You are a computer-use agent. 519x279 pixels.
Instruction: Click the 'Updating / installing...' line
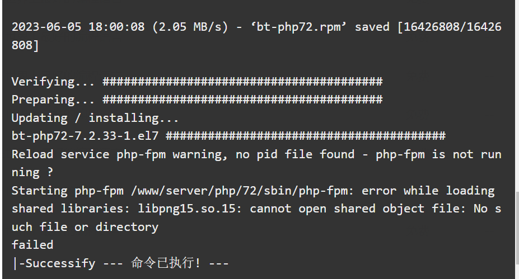point(95,118)
